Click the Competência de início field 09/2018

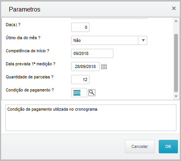[92, 53]
